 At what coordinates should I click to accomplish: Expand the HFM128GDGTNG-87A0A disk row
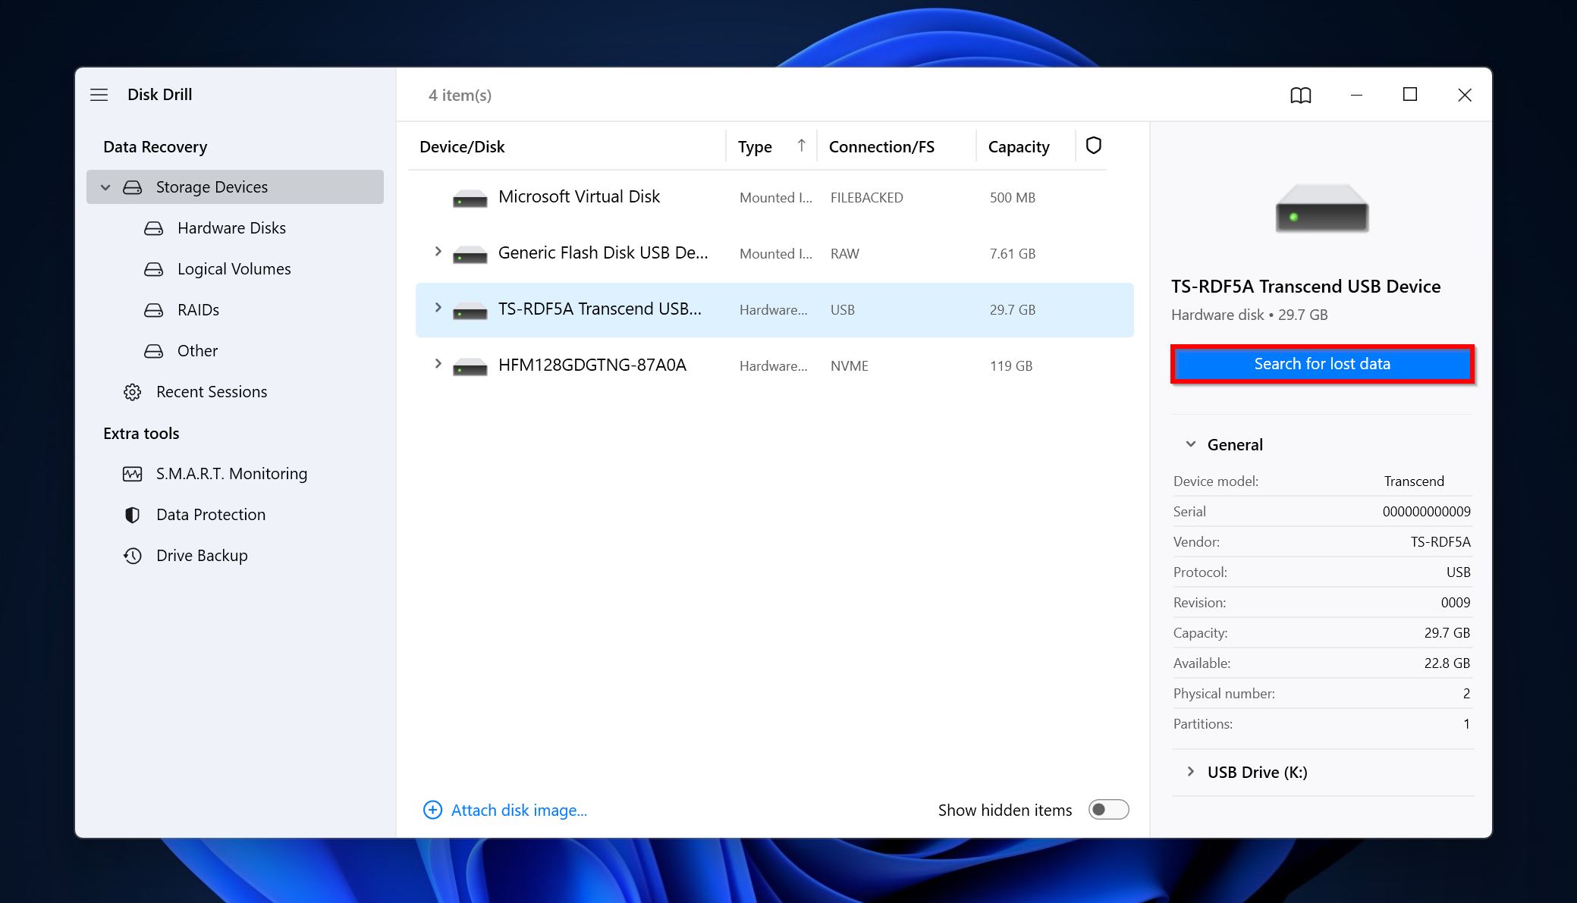[438, 364]
